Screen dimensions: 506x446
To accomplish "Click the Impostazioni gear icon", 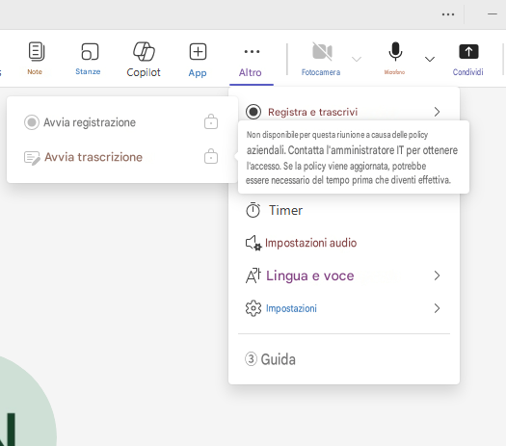I will [x=253, y=308].
